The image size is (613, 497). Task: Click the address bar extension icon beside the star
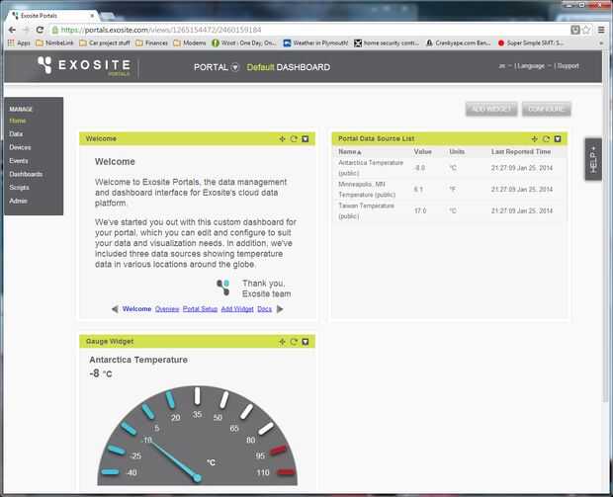575,30
